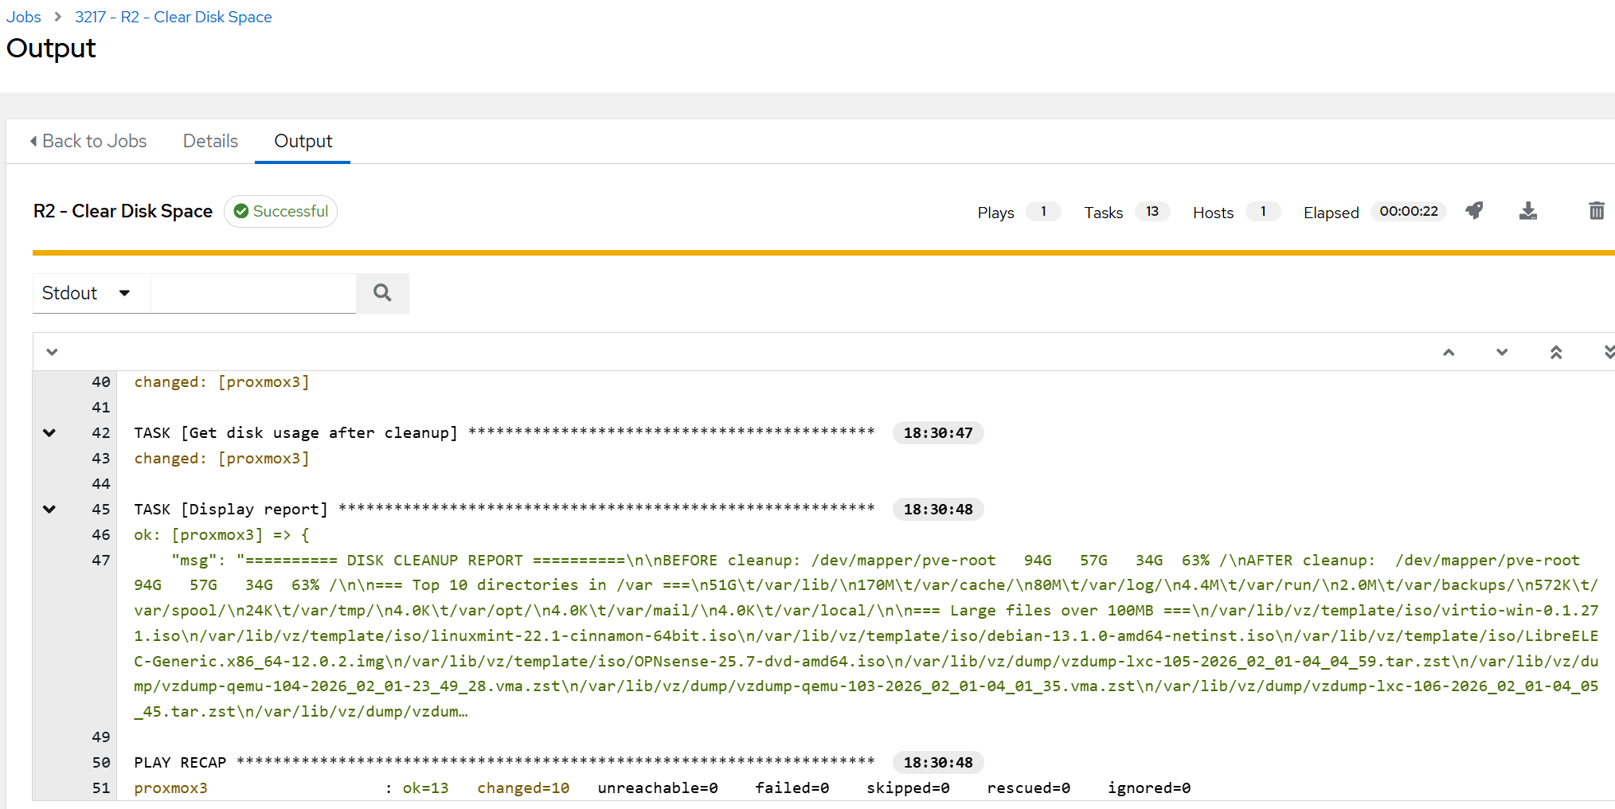Image resolution: width=1615 pixels, height=809 pixels.
Task: Click the ok: [proxmox3] => { line
Action: coord(221,535)
